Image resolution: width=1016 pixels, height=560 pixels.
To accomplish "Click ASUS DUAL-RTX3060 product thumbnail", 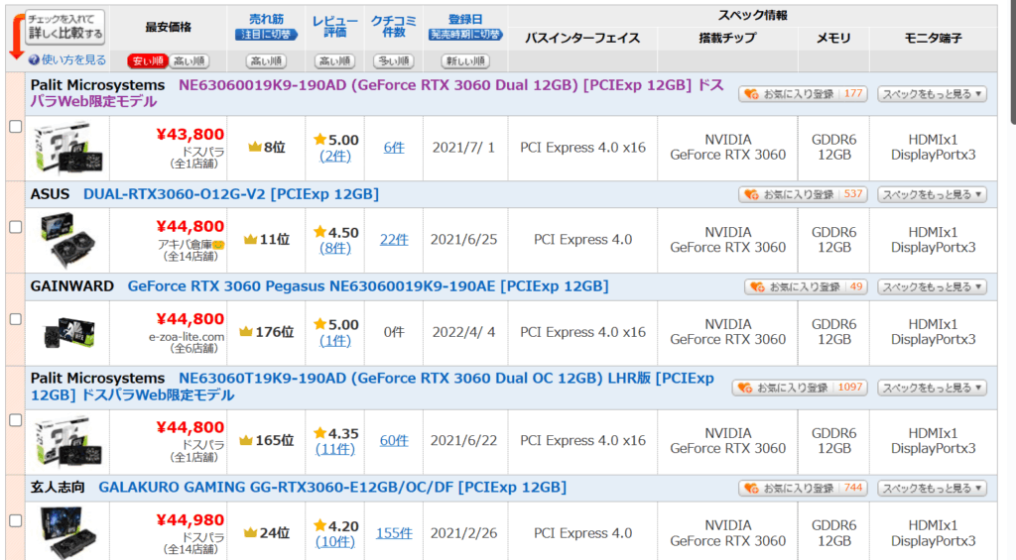I will click(x=68, y=240).
